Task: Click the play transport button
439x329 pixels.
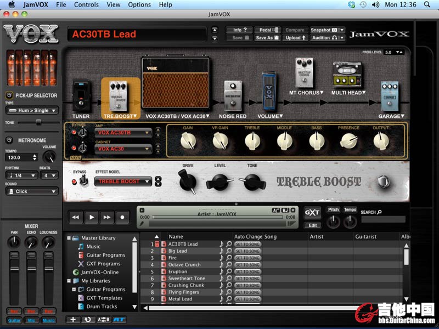Action: [91, 217]
